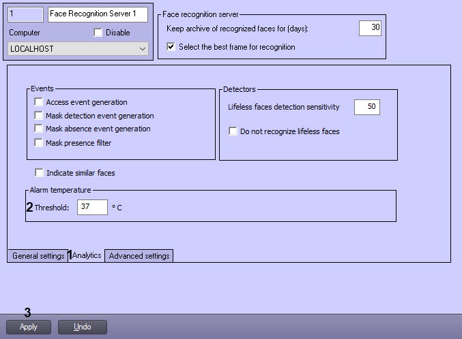Tick the Disable checkbox
The image size is (462, 339).
click(98, 33)
